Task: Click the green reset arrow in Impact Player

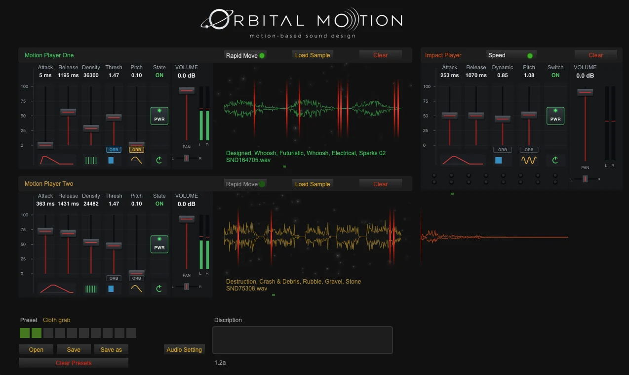Action: coord(555,160)
